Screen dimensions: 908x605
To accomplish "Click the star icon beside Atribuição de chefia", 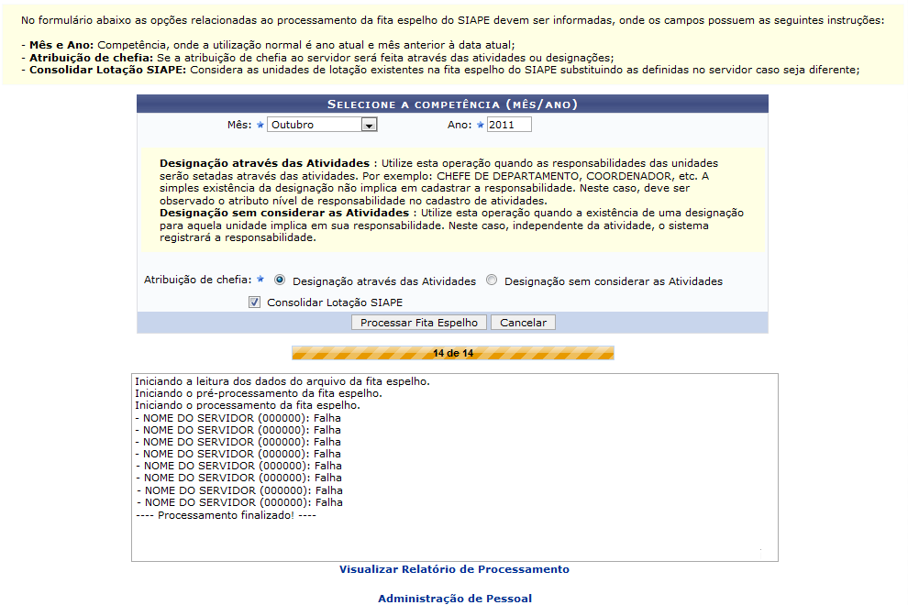I will [x=260, y=280].
